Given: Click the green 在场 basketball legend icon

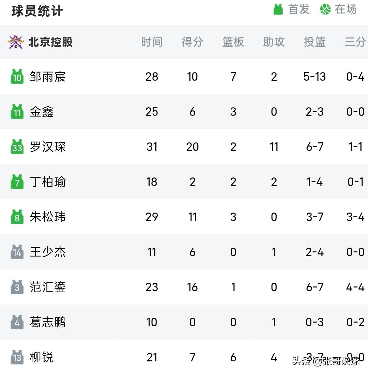Looking at the screenshot, I should [325, 9].
